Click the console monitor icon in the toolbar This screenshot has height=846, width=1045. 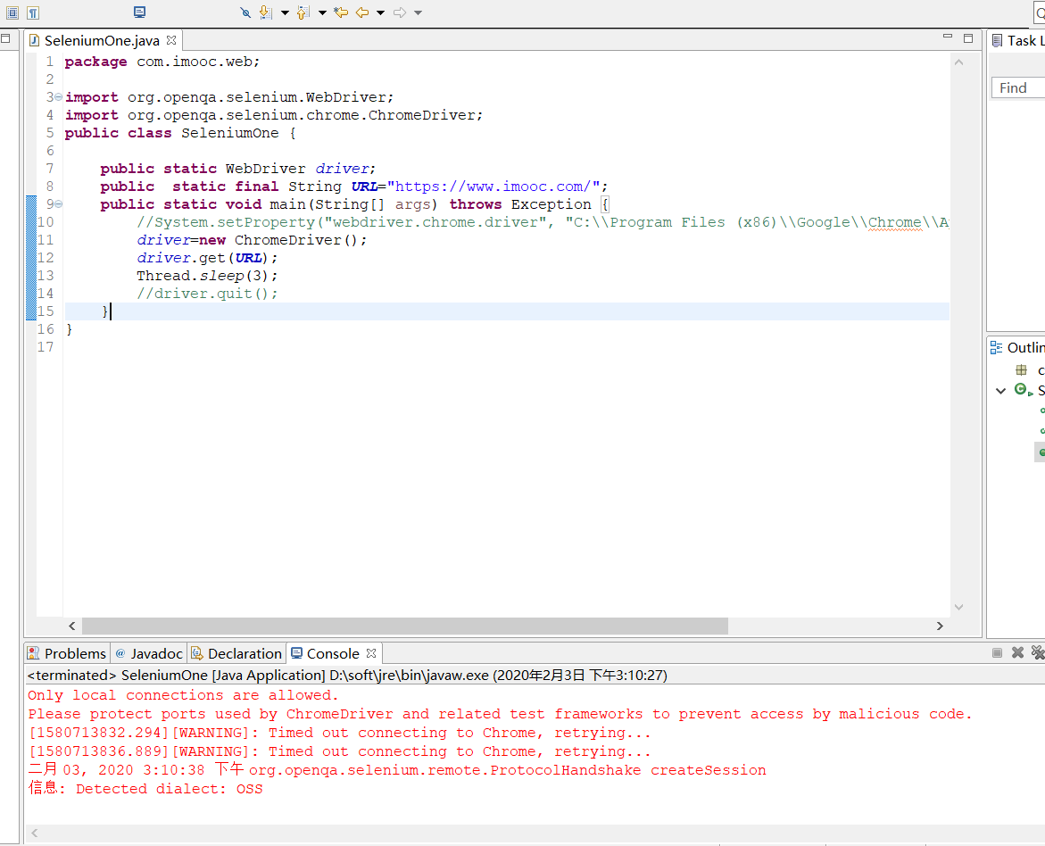pyautogui.click(x=139, y=12)
